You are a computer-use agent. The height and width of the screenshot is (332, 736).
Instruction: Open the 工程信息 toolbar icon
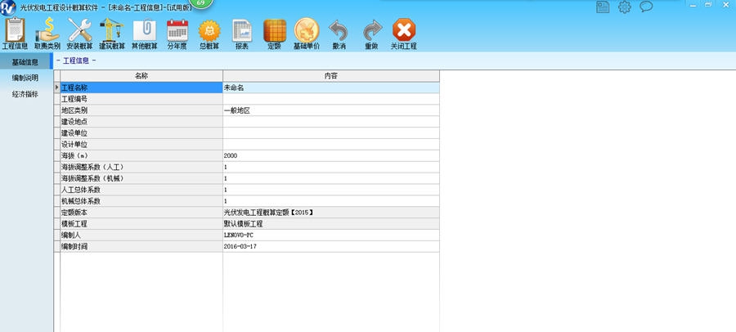(x=15, y=34)
